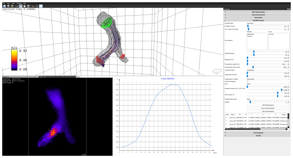
Task: Toggle the Valid checkmark for demo_AA row
Action: [226, 118]
